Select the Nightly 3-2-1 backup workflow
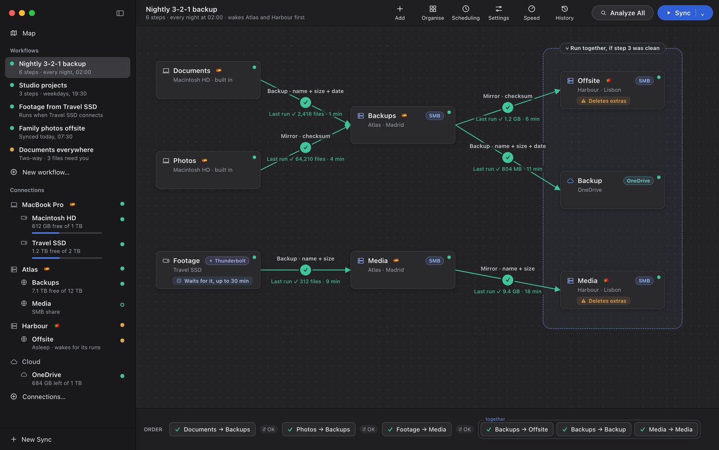The image size is (719, 450). tap(68, 68)
